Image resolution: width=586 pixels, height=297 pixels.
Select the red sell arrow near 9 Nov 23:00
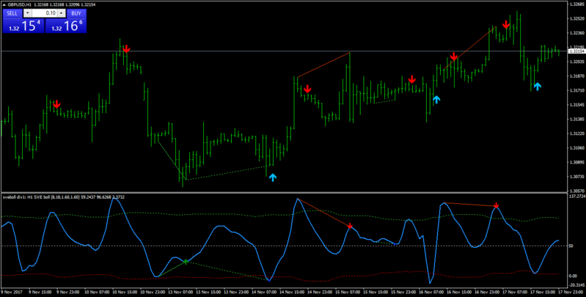56,104
